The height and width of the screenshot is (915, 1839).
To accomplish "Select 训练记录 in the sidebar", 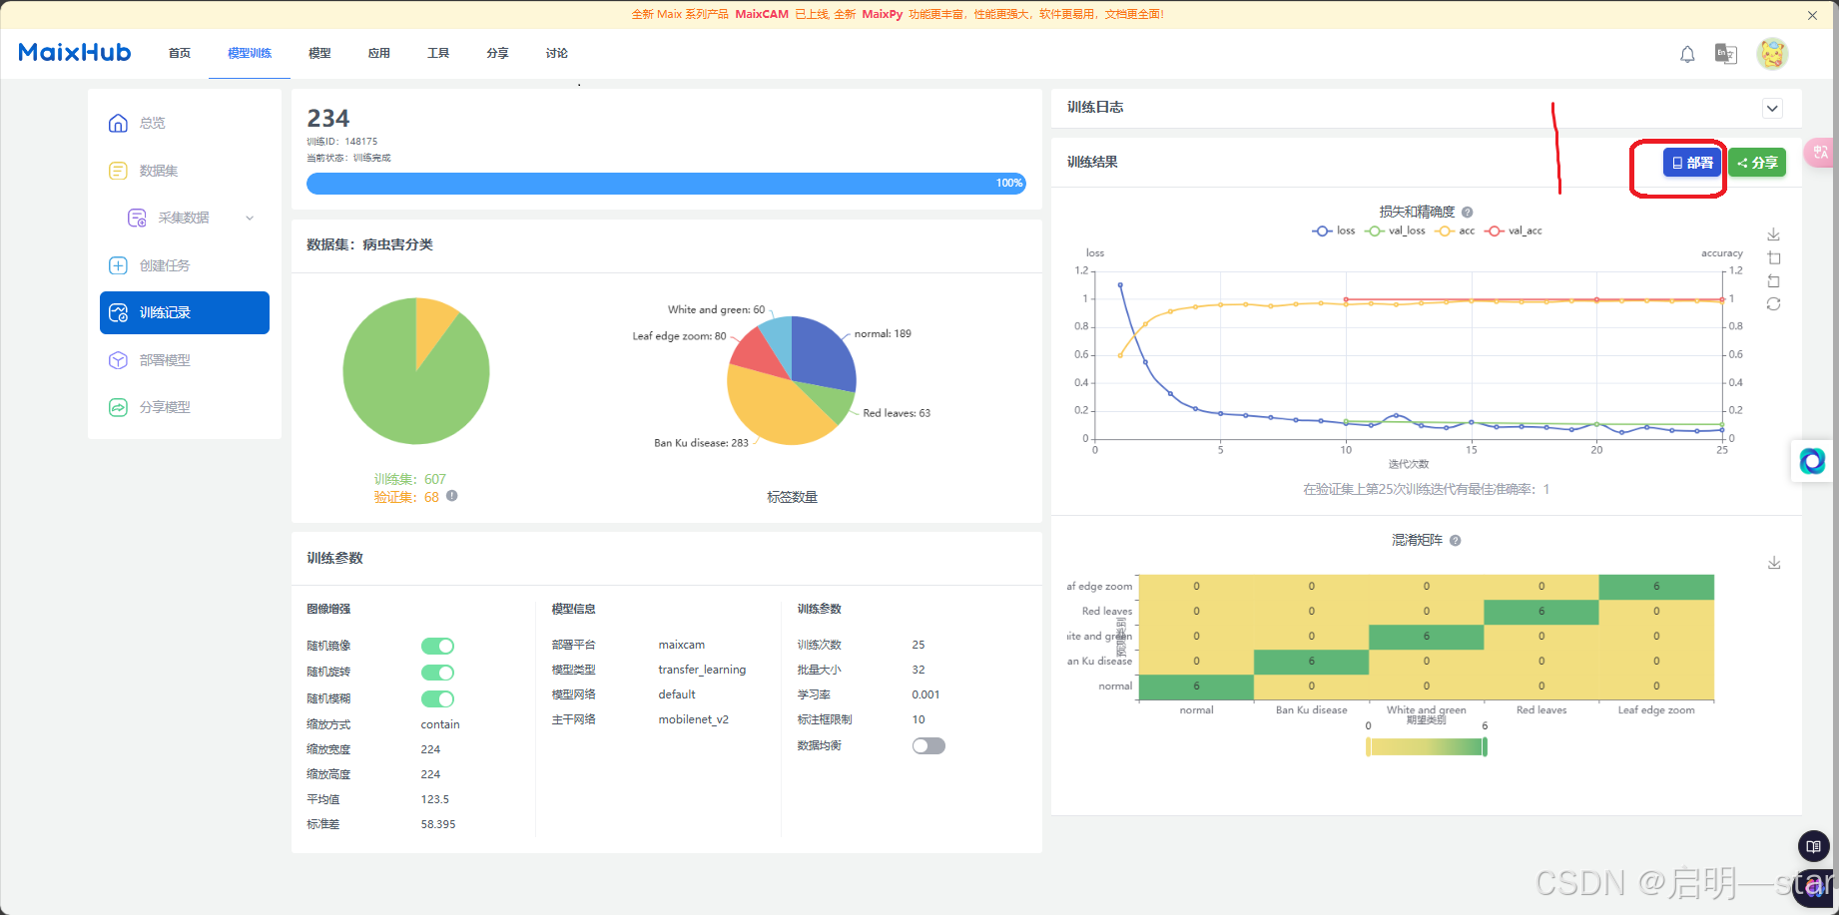I will click(x=185, y=312).
